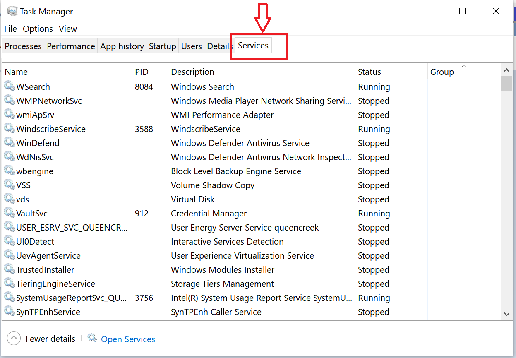Click PID value 8084
Viewport: 516px width, 358px height.
pyautogui.click(x=144, y=87)
